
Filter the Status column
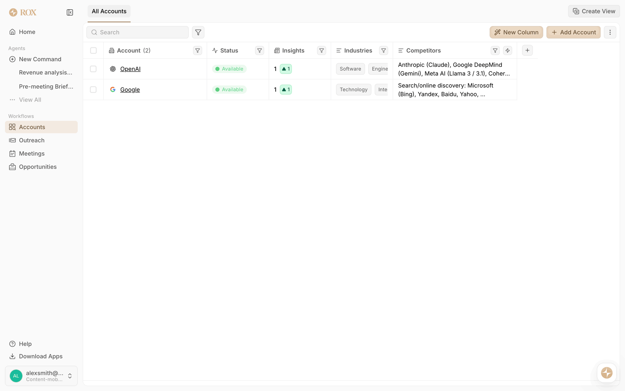point(259,51)
